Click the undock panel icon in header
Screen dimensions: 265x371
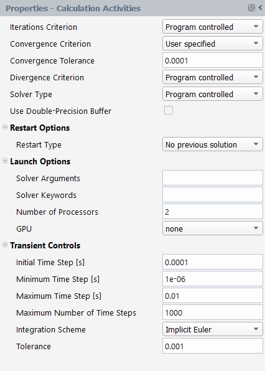click(251, 8)
